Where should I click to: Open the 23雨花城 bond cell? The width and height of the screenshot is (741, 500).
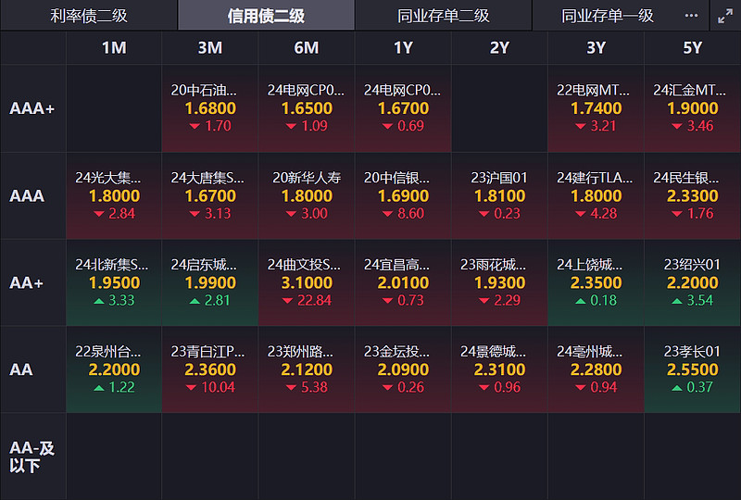point(499,283)
